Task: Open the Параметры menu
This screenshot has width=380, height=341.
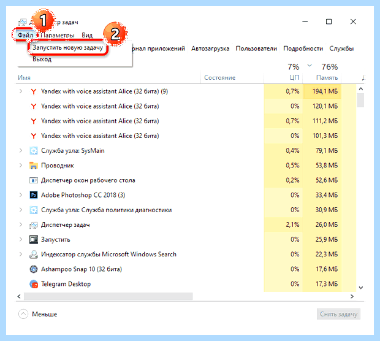Action: (58, 36)
